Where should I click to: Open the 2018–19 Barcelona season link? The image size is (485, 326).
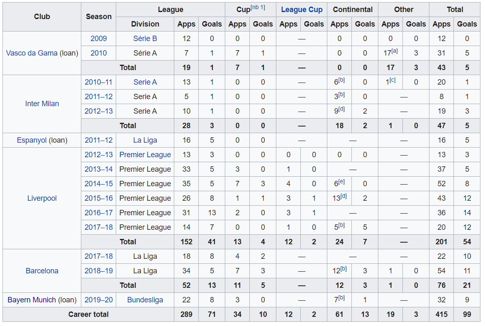(98, 271)
